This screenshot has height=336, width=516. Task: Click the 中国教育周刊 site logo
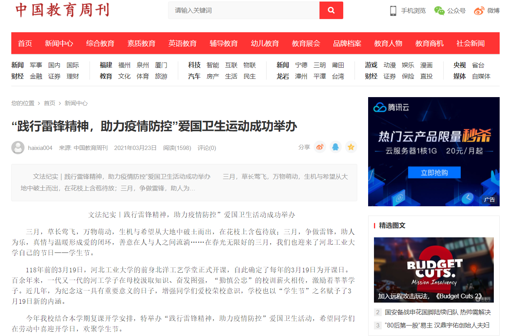click(x=62, y=10)
